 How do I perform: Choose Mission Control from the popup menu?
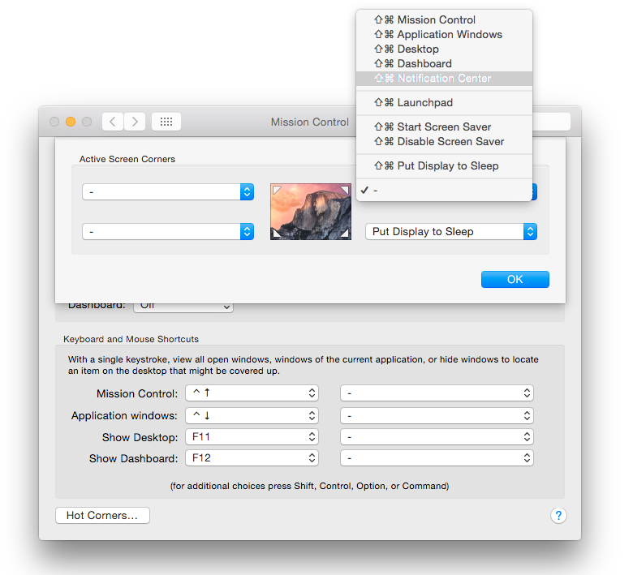click(444, 19)
